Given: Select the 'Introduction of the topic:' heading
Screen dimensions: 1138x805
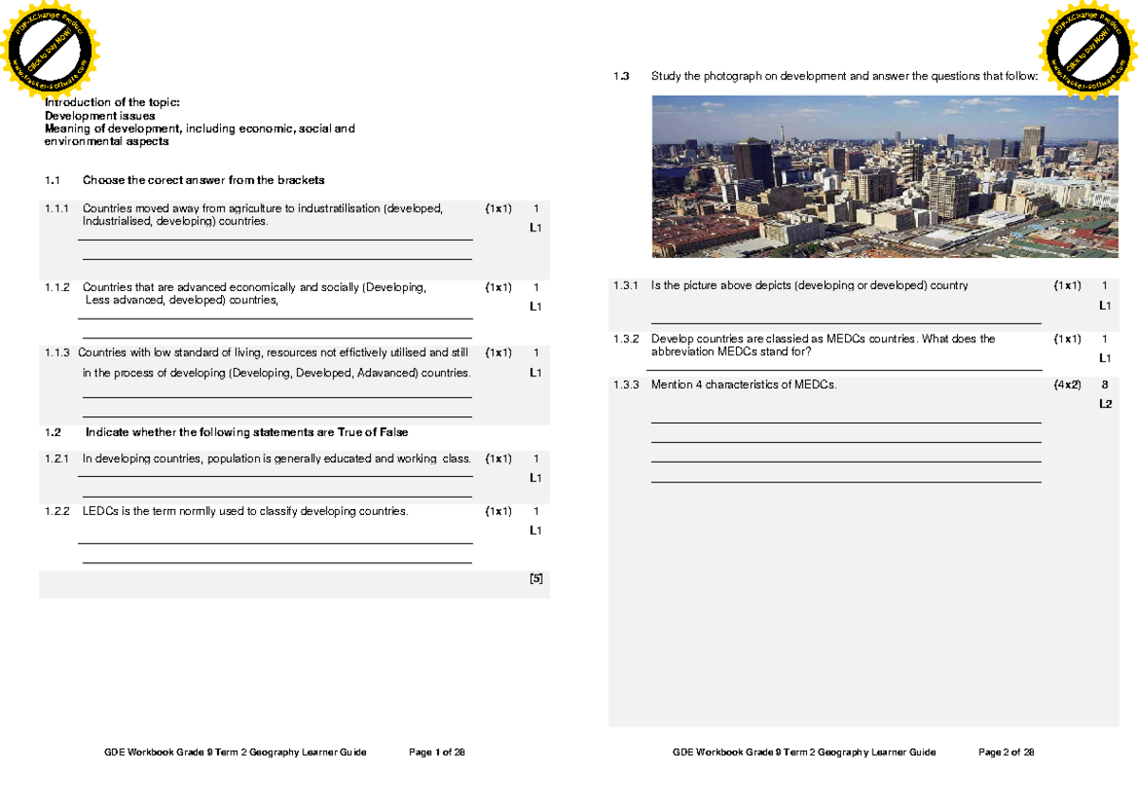Looking at the screenshot, I should point(112,102).
